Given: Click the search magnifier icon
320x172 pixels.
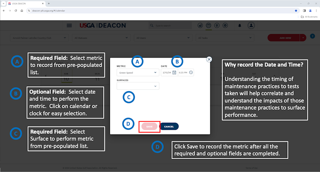Looking at the screenshot, I should [x=151, y=26].
